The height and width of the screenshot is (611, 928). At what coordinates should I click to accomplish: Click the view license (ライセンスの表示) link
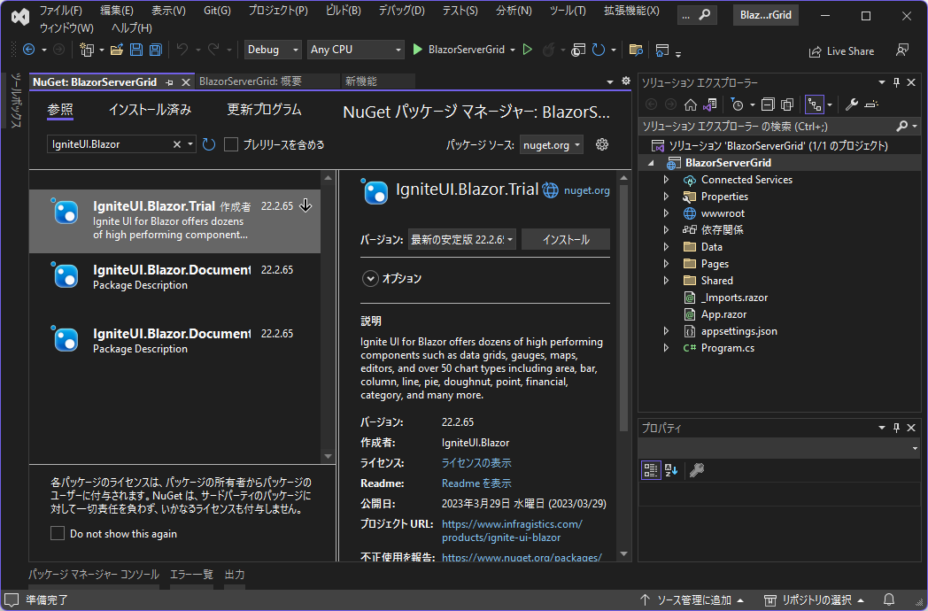476,463
